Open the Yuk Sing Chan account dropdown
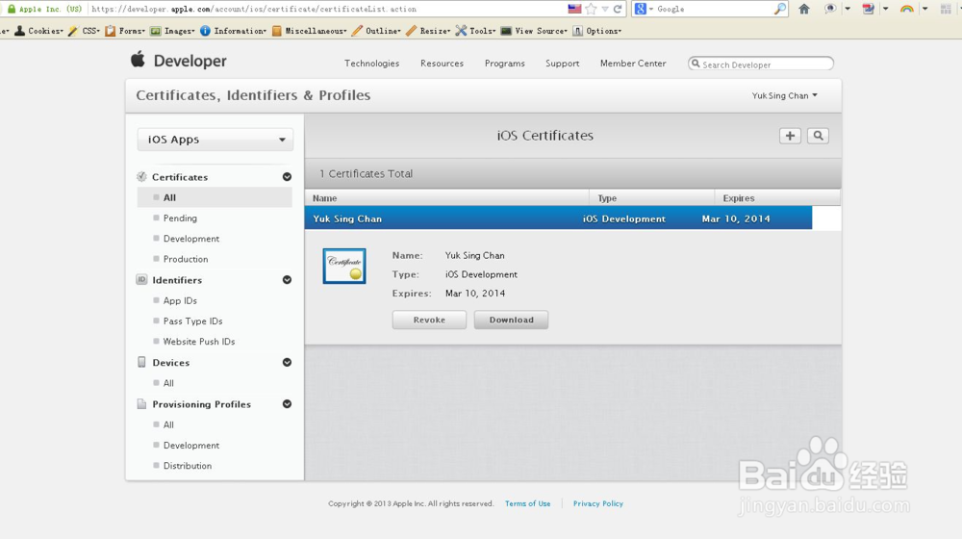962x539 pixels. pos(785,95)
